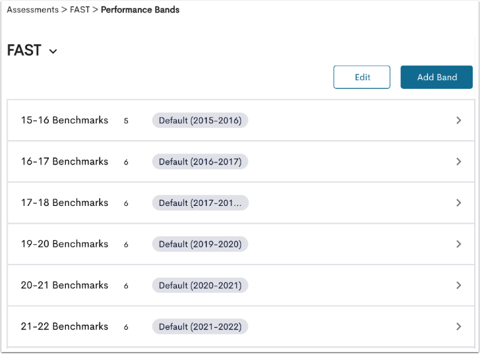This screenshot has width=480, height=354.
Task: Click band count 6 in 17-18 row
Action: coord(126,203)
